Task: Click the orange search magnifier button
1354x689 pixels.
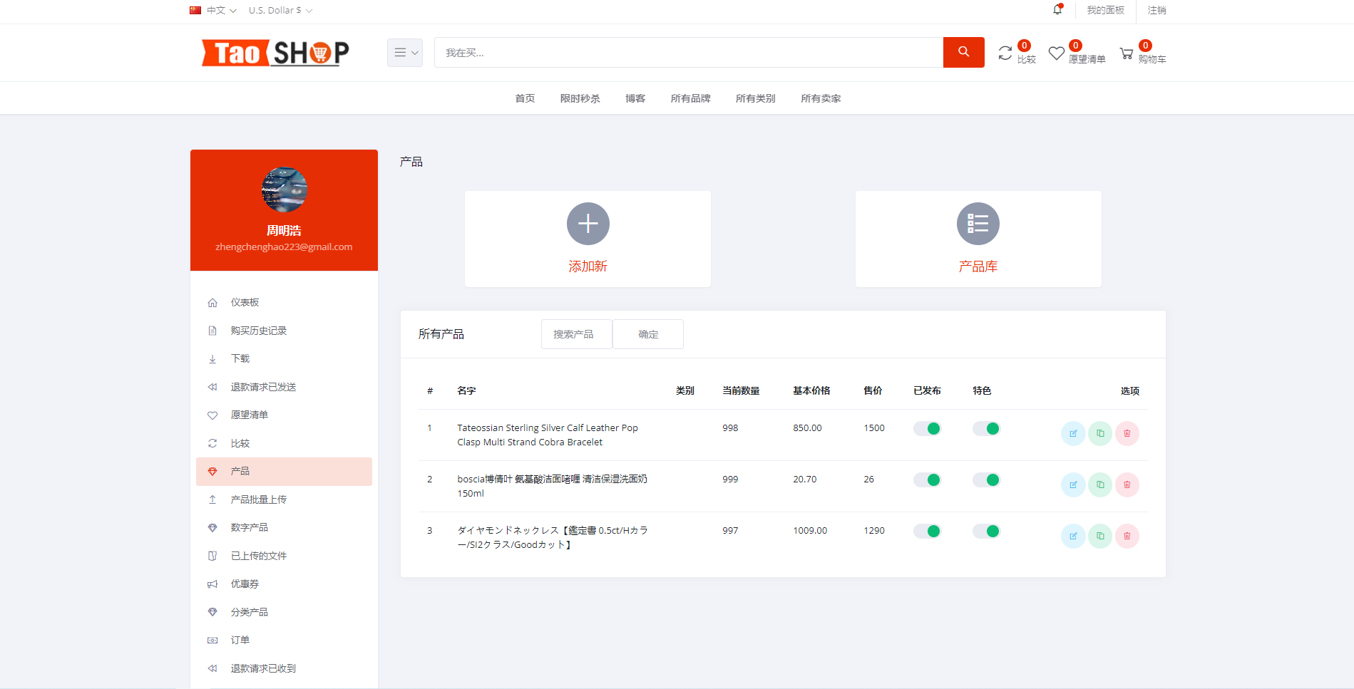Action: point(963,52)
